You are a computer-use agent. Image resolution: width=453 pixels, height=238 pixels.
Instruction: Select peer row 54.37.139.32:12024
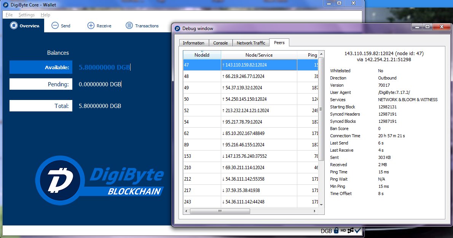[x=251, y=88]
